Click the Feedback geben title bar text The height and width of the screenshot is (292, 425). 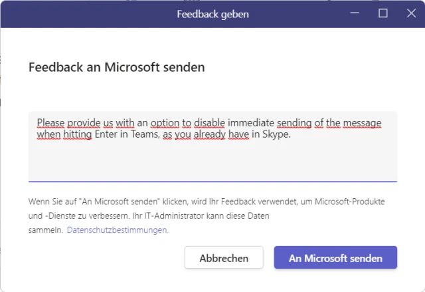[x=212, y=14]
